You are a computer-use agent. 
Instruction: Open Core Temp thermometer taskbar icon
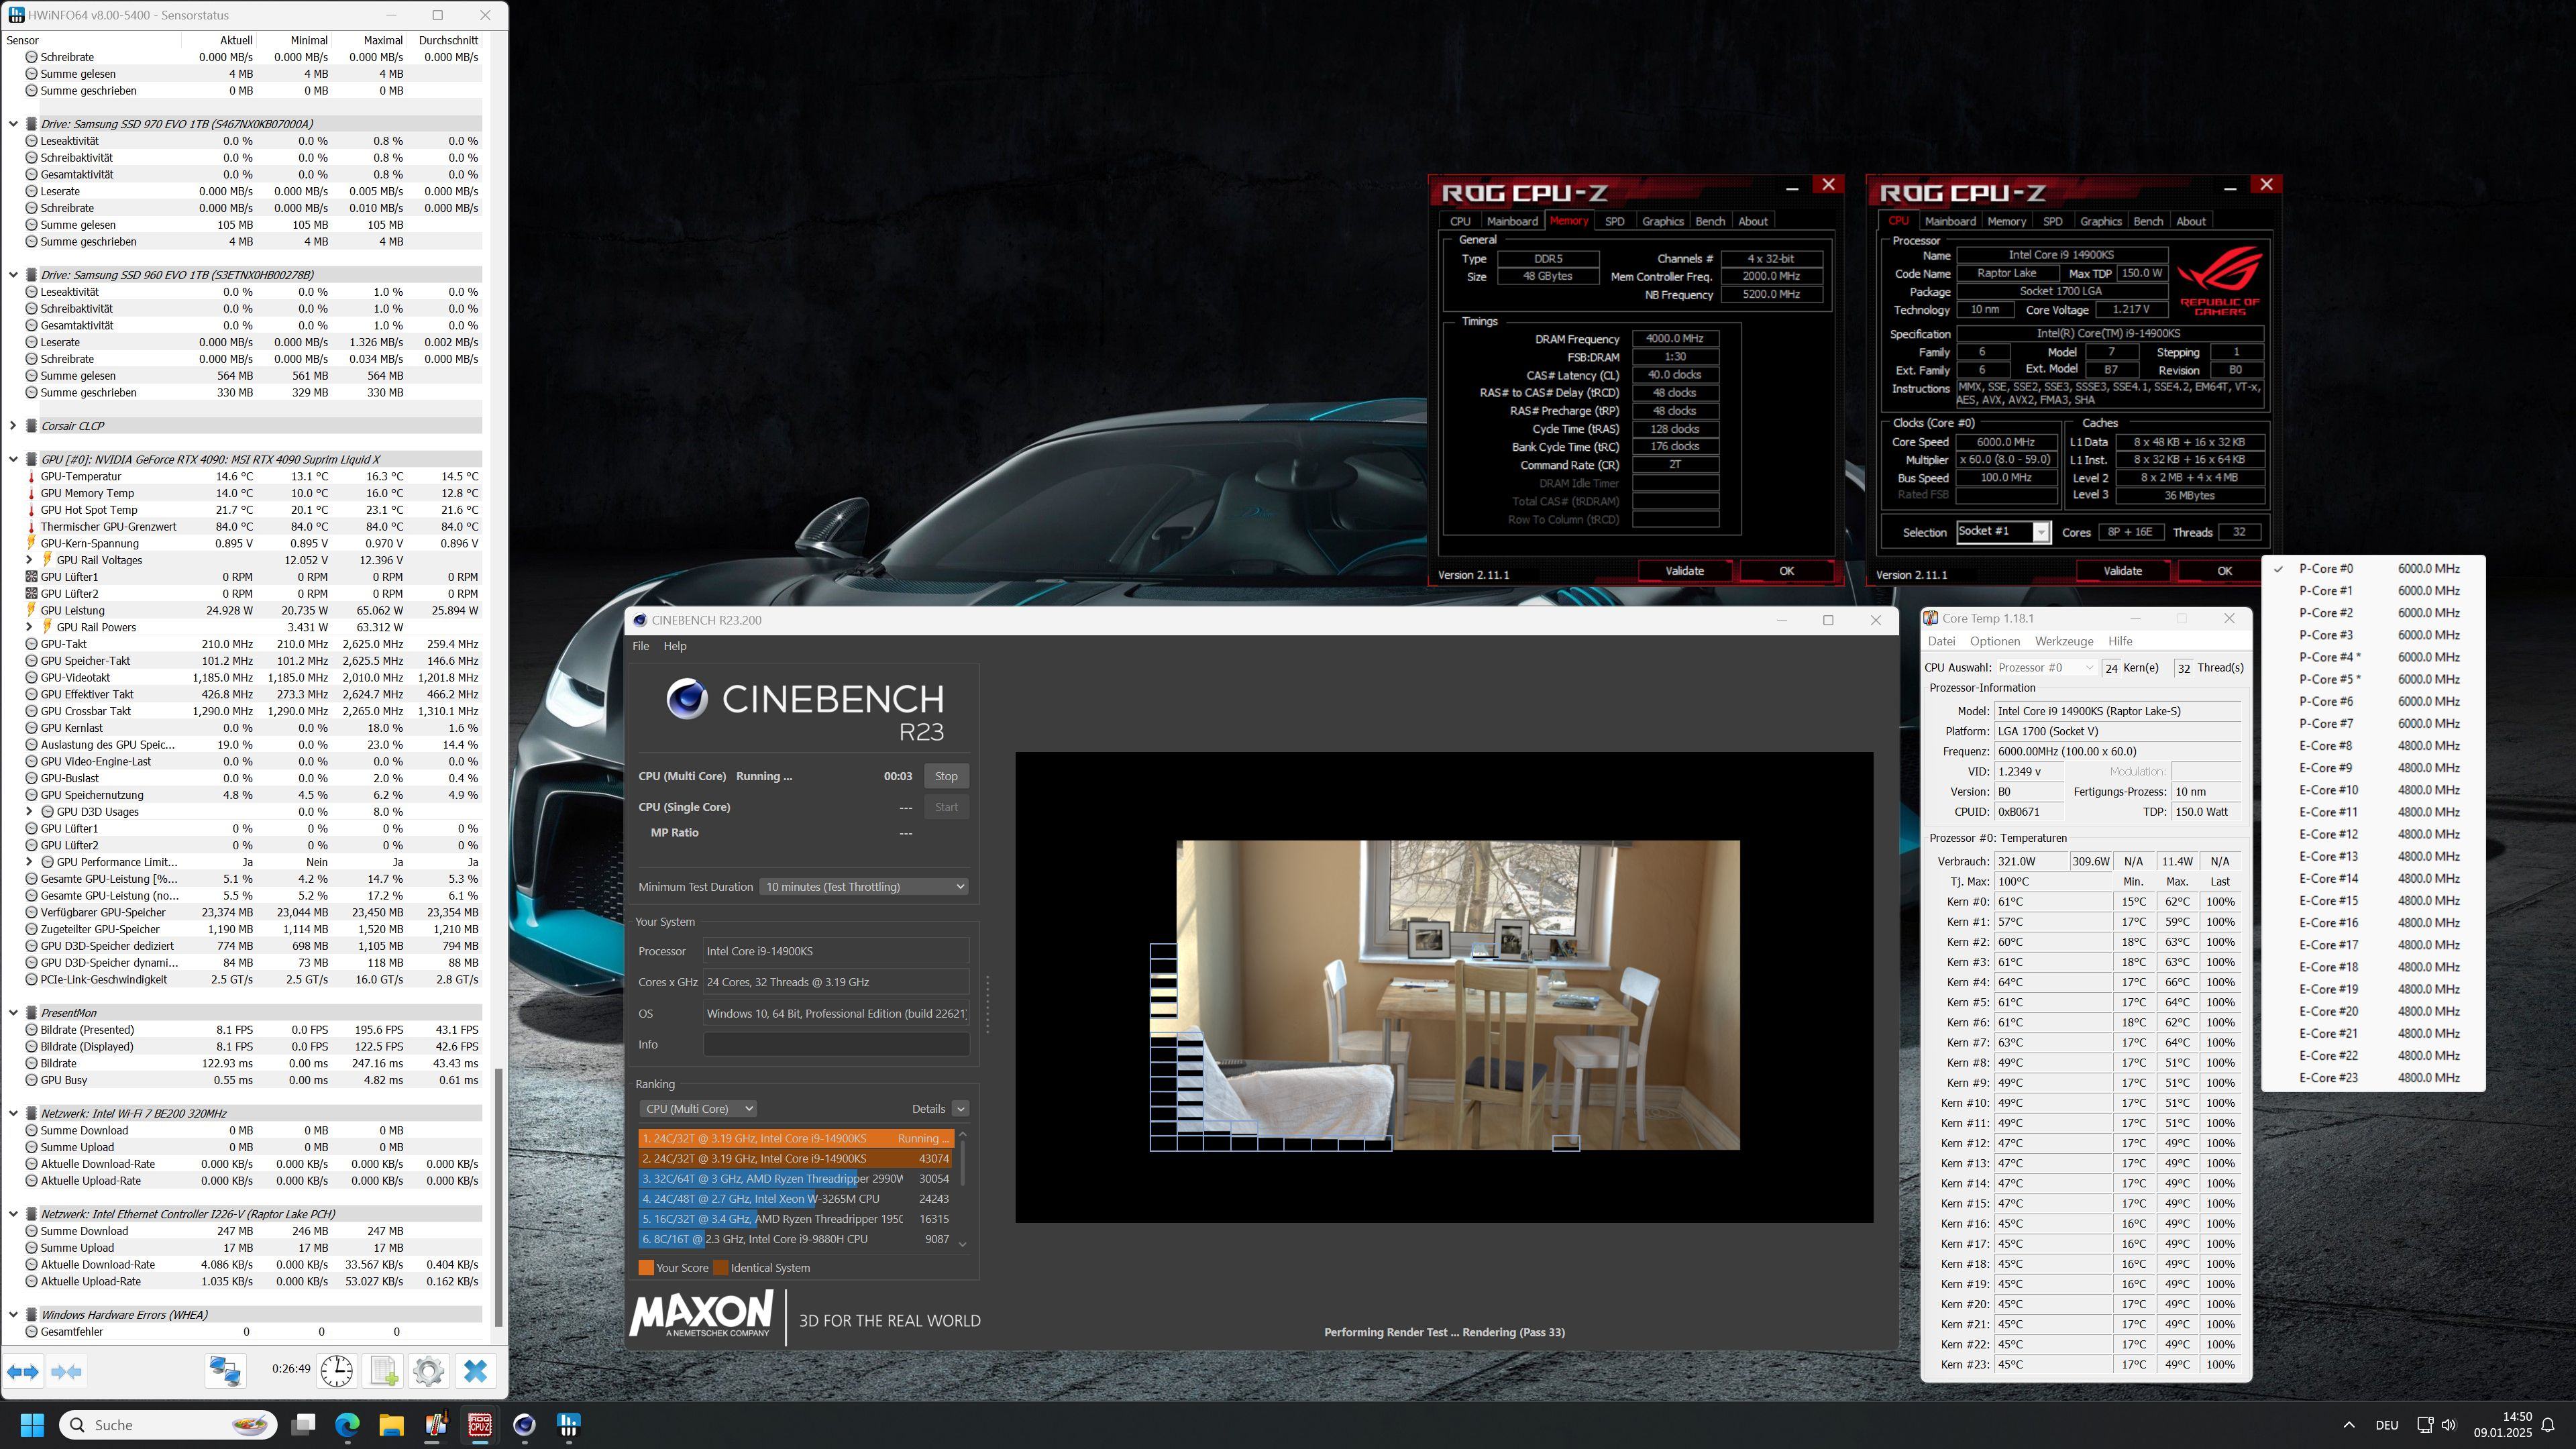[436, 1424]
